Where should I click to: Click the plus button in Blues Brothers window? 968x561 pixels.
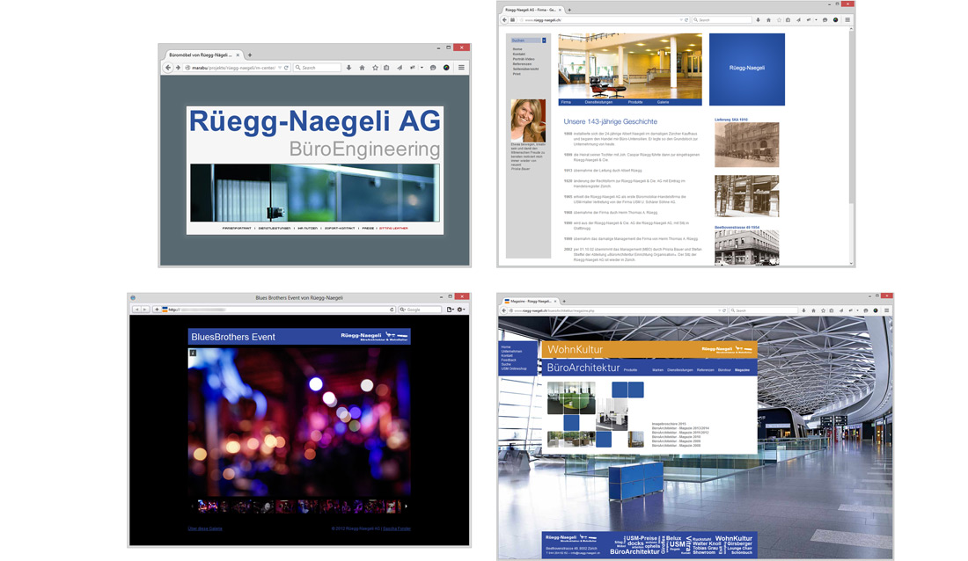click(x=157, y=310)
